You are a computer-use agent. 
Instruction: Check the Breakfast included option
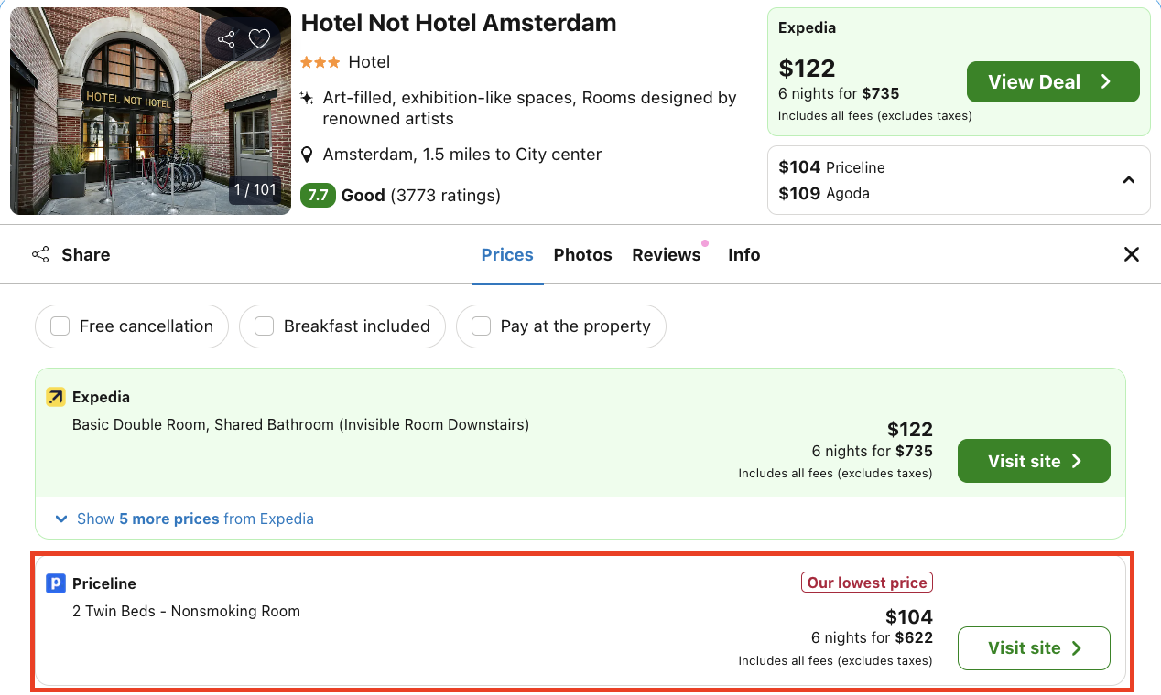click(x=264, y=326)
